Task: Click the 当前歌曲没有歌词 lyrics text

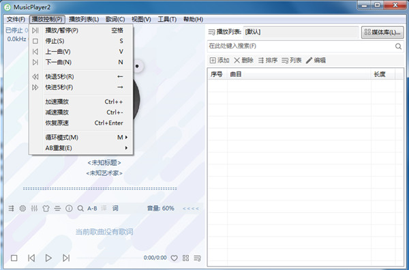Action: pyautogui.click(x=104, y=232)
